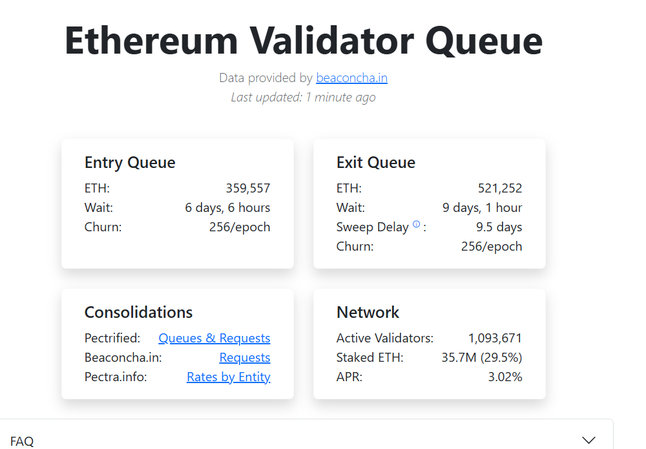Click the Entry Queue churn 256/epoch value
The image size is (646, 449).
[240, 227]
